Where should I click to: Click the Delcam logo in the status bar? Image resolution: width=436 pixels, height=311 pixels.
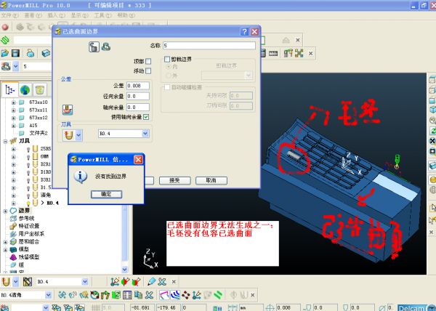pos(416,307)
